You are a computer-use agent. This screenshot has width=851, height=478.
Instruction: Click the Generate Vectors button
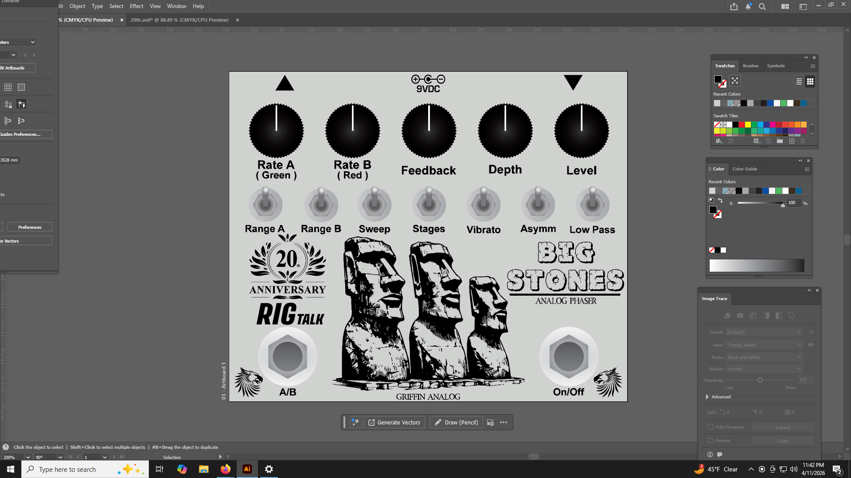coord(394,422)
